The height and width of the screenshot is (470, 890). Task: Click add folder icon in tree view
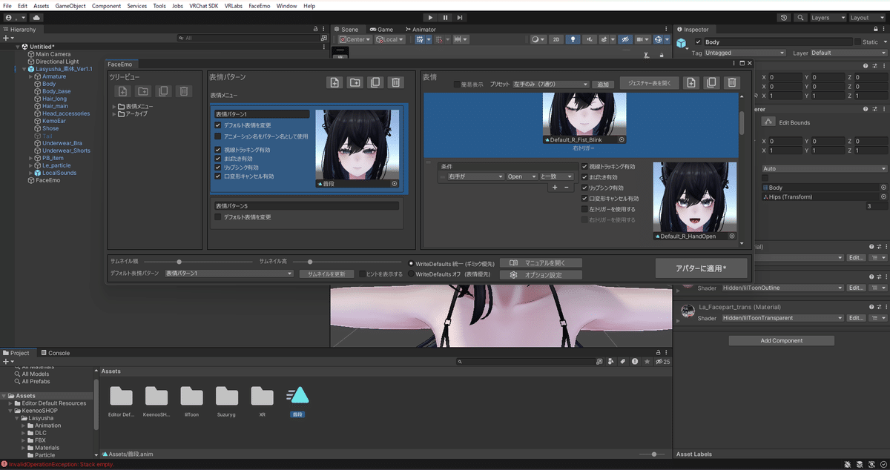click(x=143, y=91)
